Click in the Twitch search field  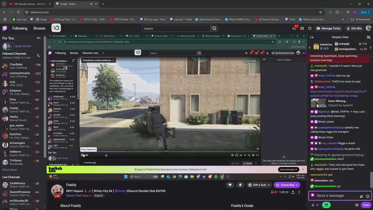(x=176, y=28)
